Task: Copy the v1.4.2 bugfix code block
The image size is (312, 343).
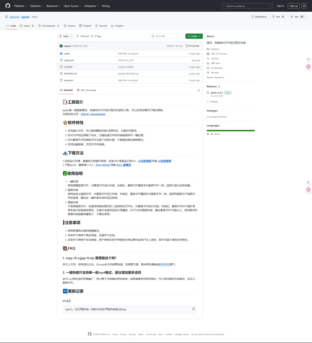Action: coord(193,309)
